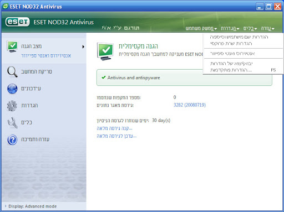Click the update globe icon in sidebar
This screenshot has width=284, height=212.
click(x=12, y=89)
